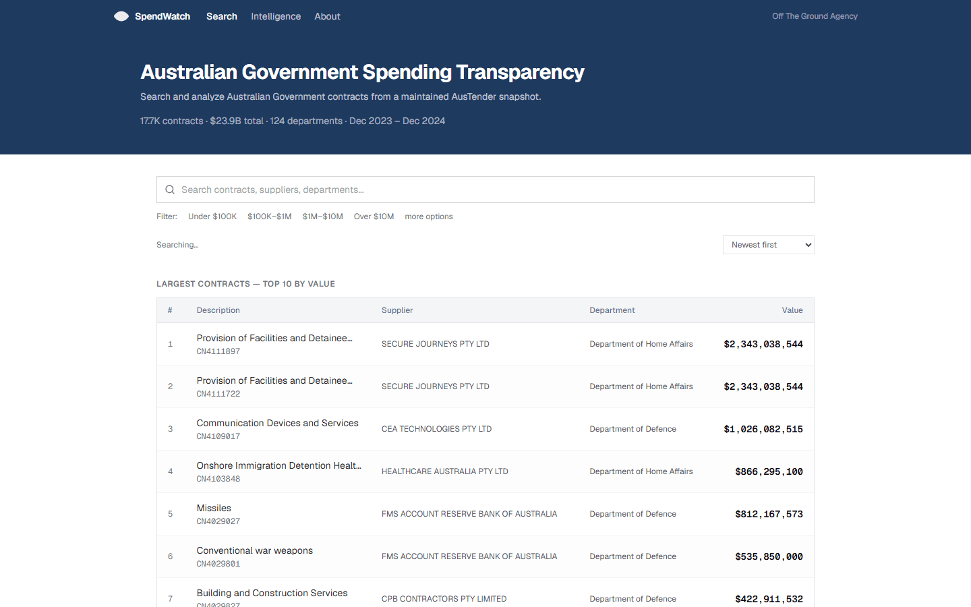Click FMS ACCOUNT supplier in Missiles row

(469, 514)
